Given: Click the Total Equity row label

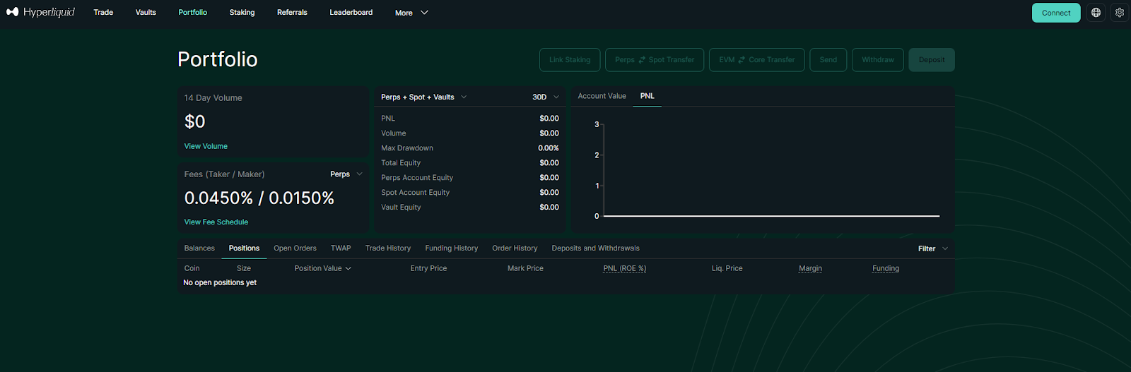Looking at the screenshot, I should [401, 163].
